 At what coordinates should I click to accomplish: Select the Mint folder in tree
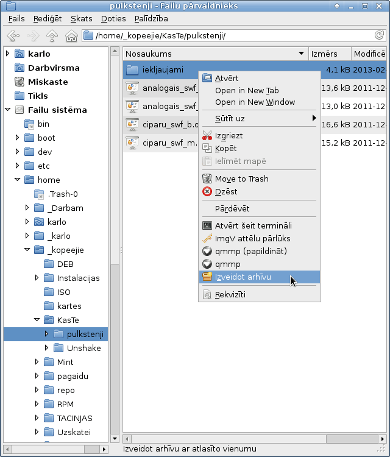point(65,362)
